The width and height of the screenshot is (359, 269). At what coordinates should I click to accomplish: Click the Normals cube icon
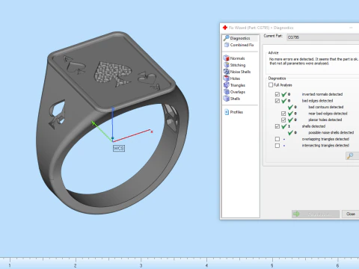(x=226, y=58)
